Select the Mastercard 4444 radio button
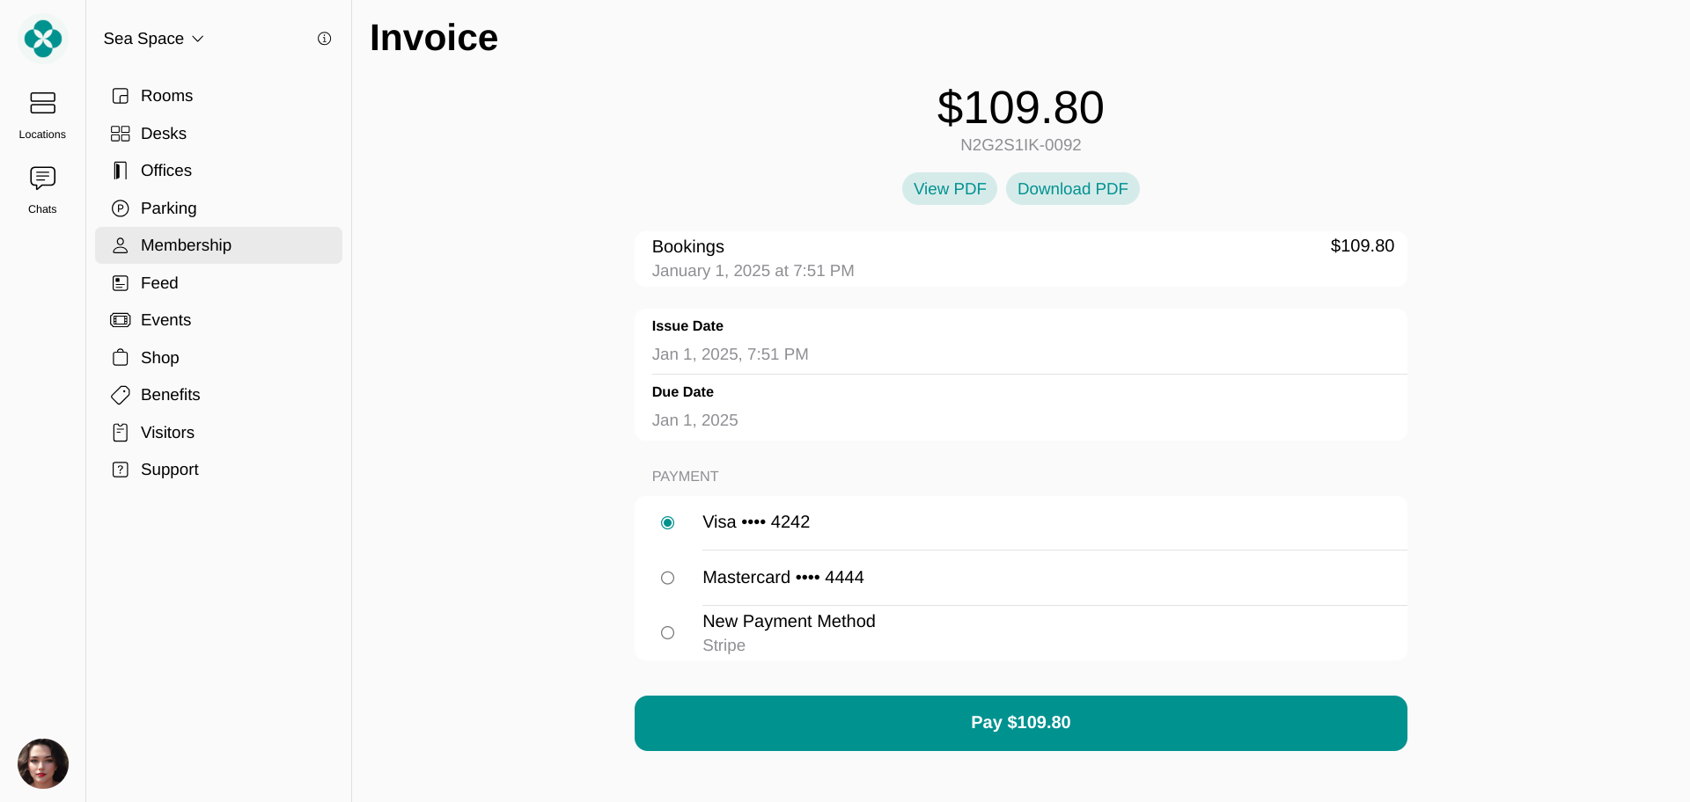 tap(668, 579)
